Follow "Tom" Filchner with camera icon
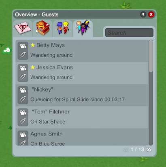Viewport: 166px width, 167px height. tap(23, 113)
